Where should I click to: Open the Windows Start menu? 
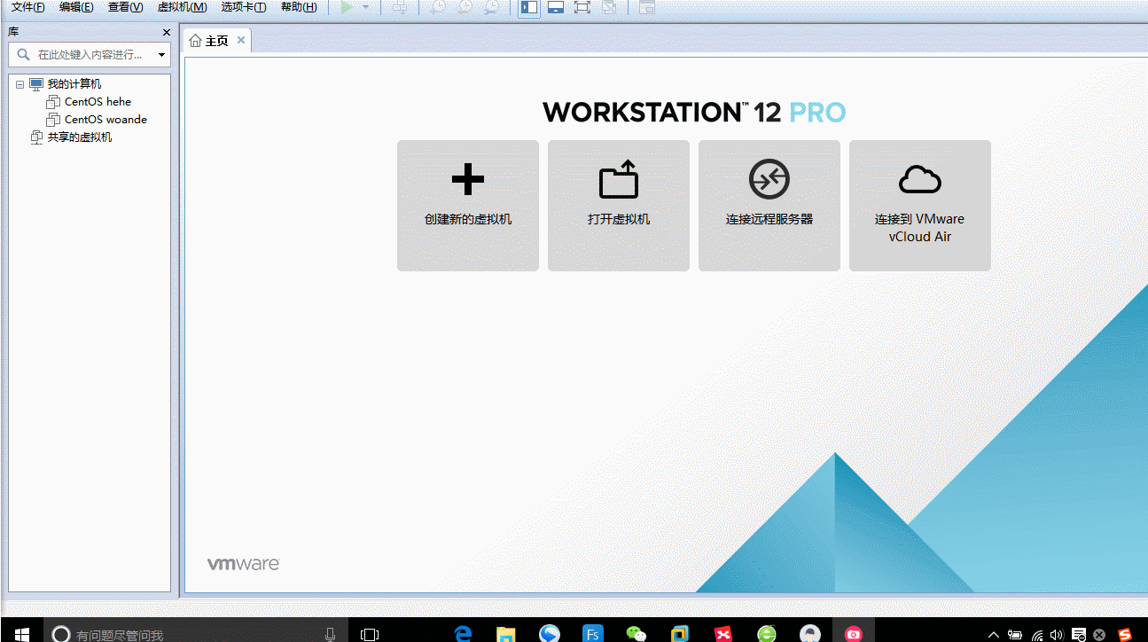21,633
